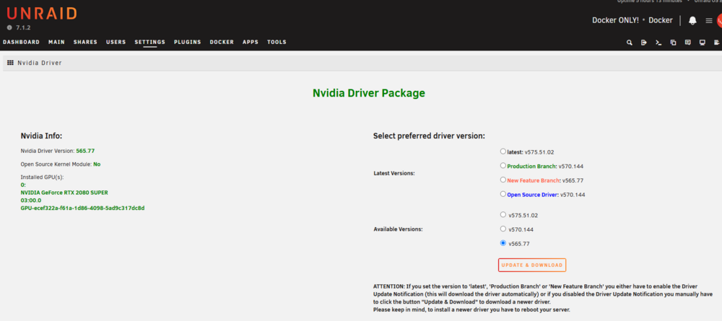Screen dimensions: 722x321
Task: Click the monitor info icon
Action: pos(703,43)
